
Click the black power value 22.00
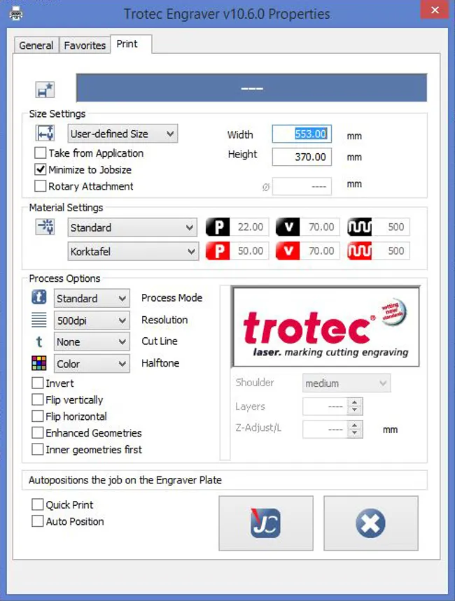pyautogui.click(x=249, y=227)
